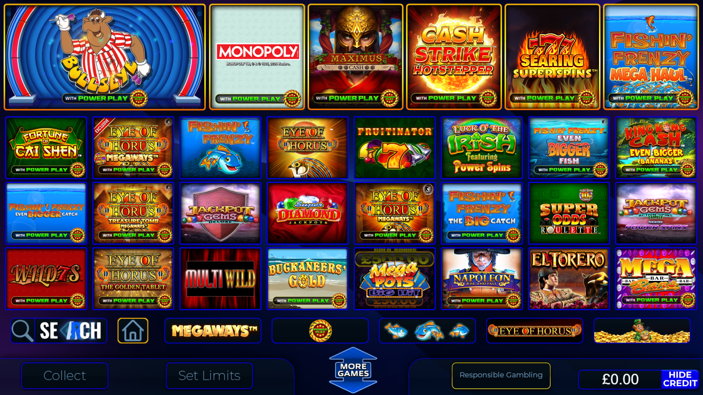This screenshot has height=395, width=703.
Task: Click the home icon button
Action: tap(133, 331)
